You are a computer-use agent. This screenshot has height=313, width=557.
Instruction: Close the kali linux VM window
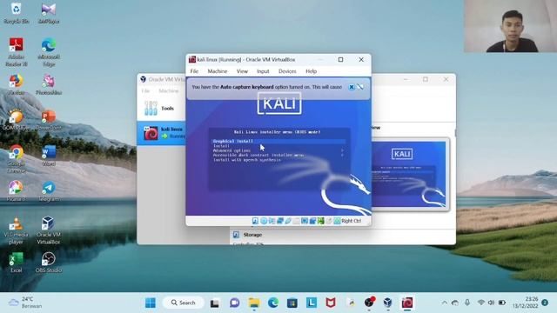(361, 60)
